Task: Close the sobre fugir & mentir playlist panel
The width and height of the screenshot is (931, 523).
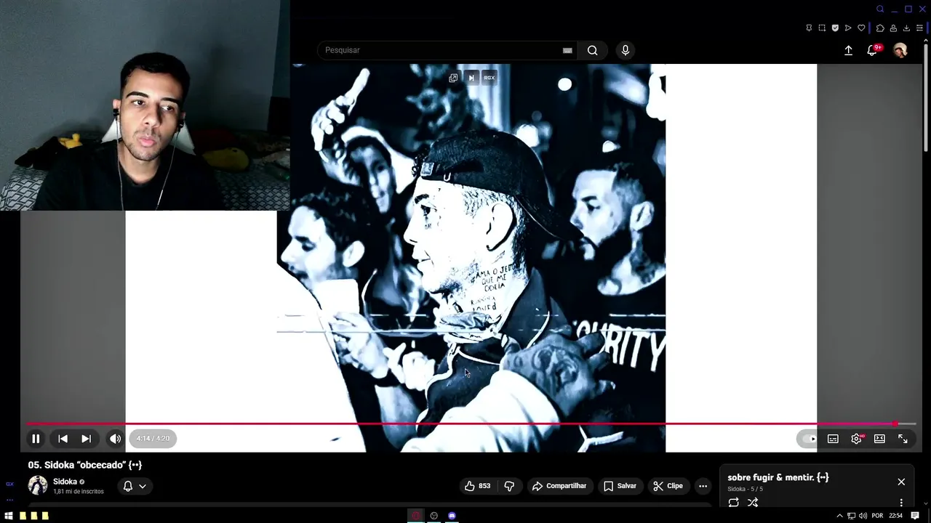Action: (901, 482)
